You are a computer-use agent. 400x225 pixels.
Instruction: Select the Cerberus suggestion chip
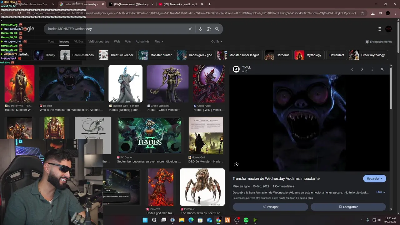(x=278, y=55)
